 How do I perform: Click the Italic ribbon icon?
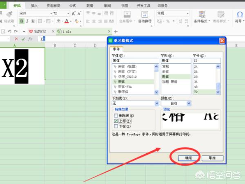[27, 21]
